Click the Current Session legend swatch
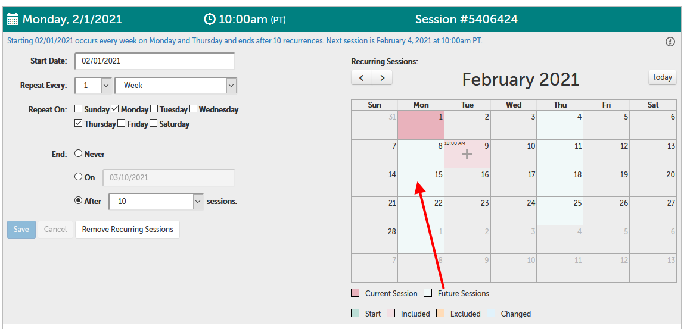Viewport: 687px width, 329px height. pyautogui.click(x=356, y=293)
